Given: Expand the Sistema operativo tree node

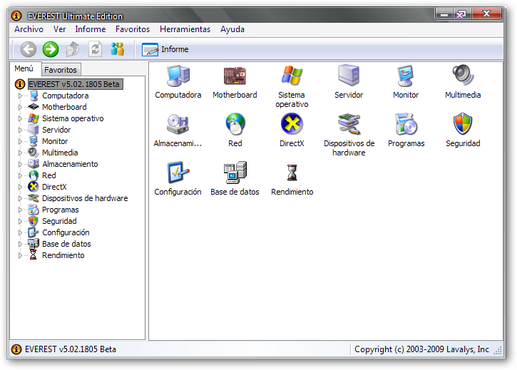Looking at the screenshot, I should [20, 119].
